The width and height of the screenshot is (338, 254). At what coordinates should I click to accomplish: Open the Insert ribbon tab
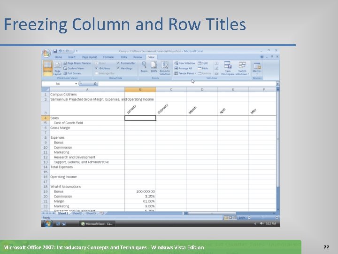coord(72,57)
